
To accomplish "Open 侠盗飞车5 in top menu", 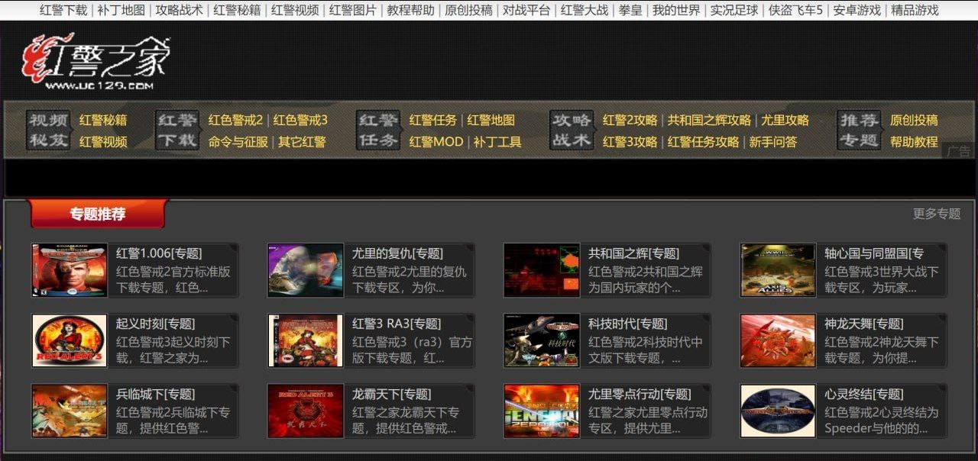I will pyautogui.click(x=795, y=10).
